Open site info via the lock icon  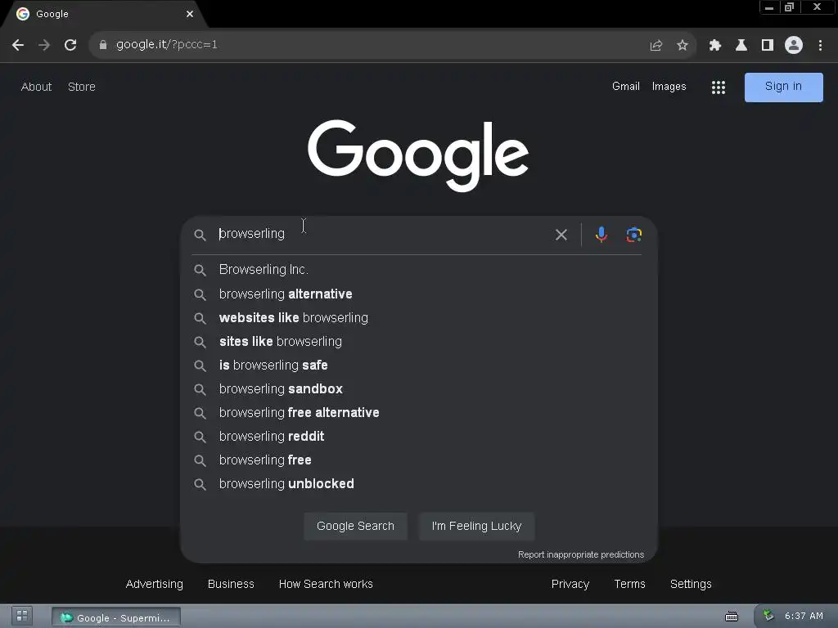tap(103, 45)
